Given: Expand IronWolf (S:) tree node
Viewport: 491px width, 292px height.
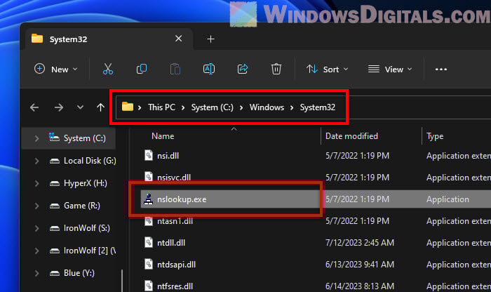Looking at the screenshot, I should [x=36, y=228].
